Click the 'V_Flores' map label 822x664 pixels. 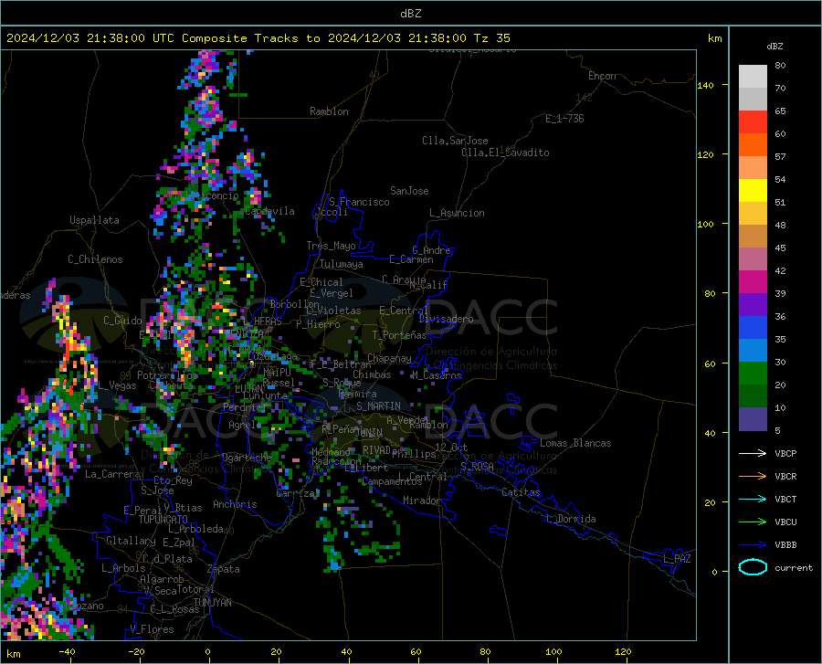click(152, 629)
